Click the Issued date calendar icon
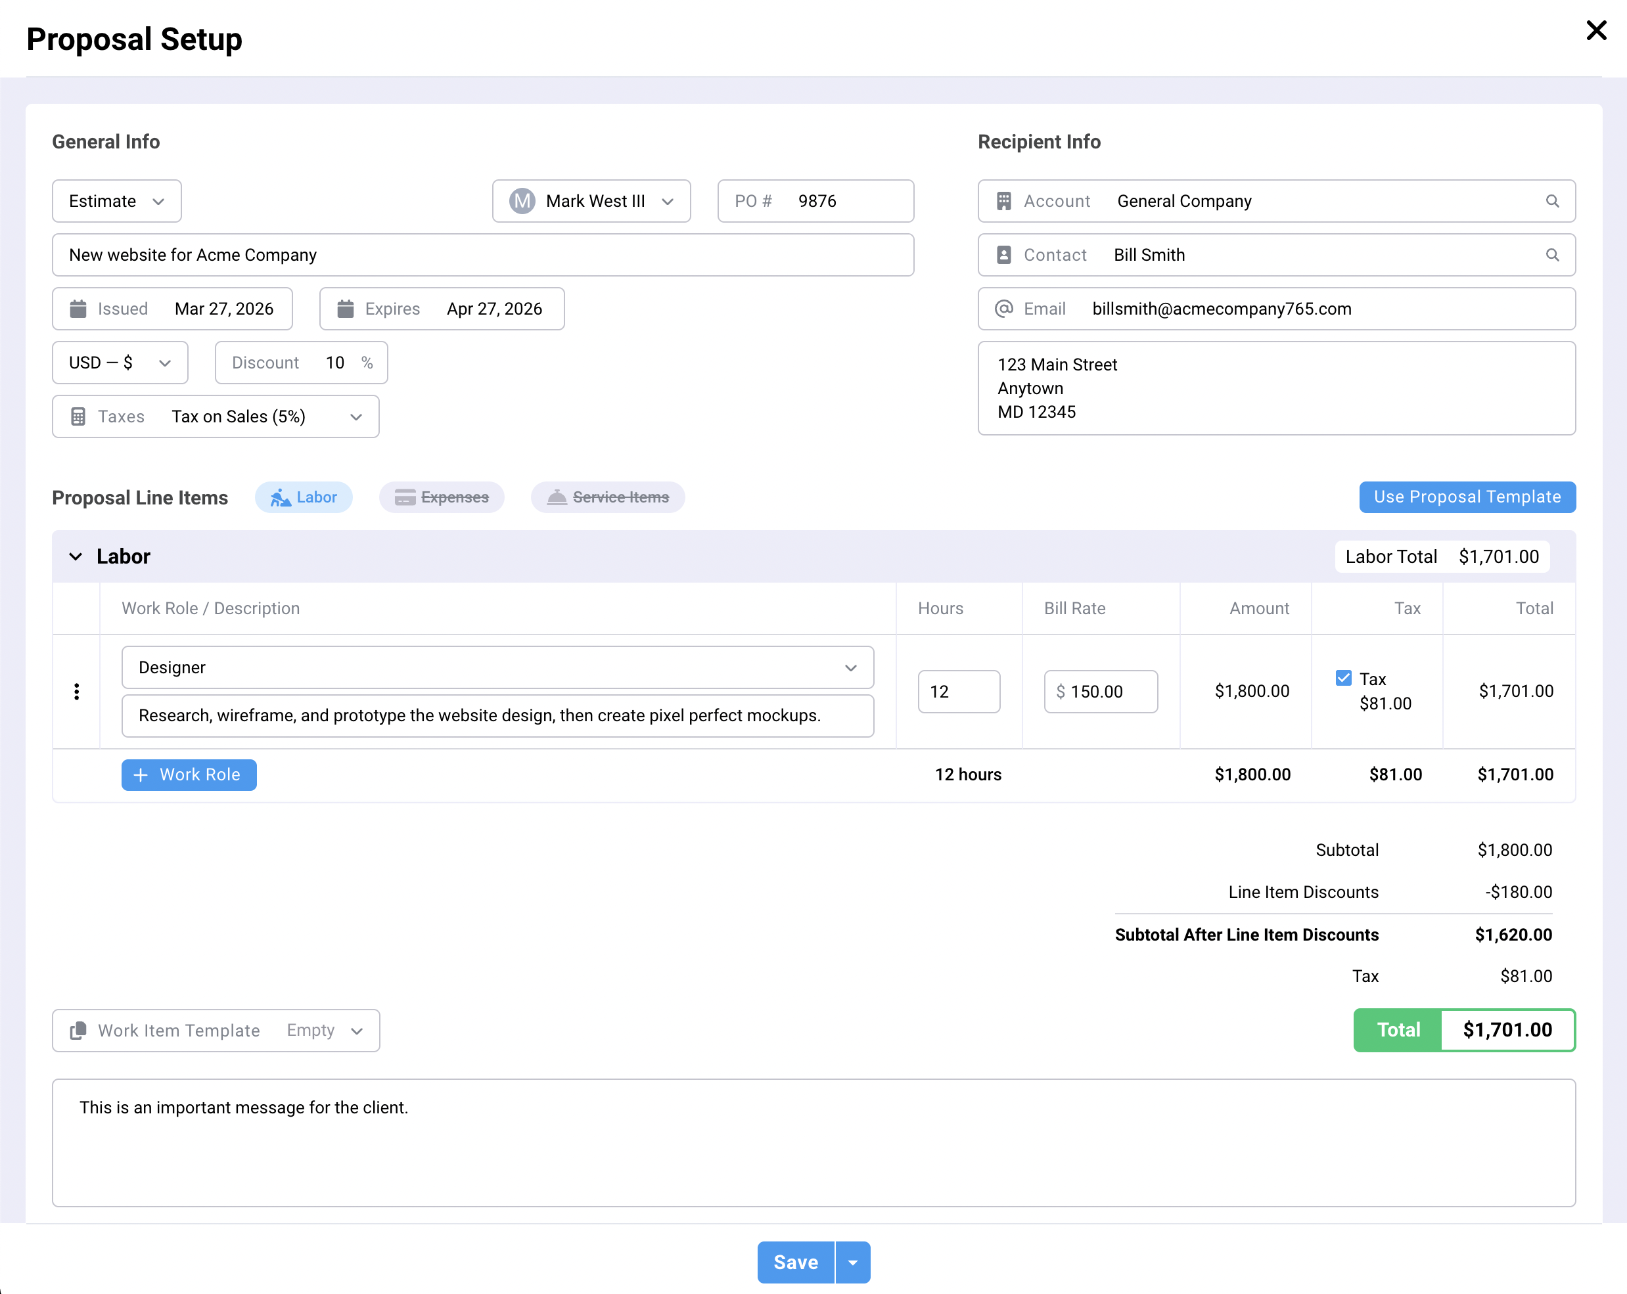Screen dimensions: 1627x1294 pos(78,309)
